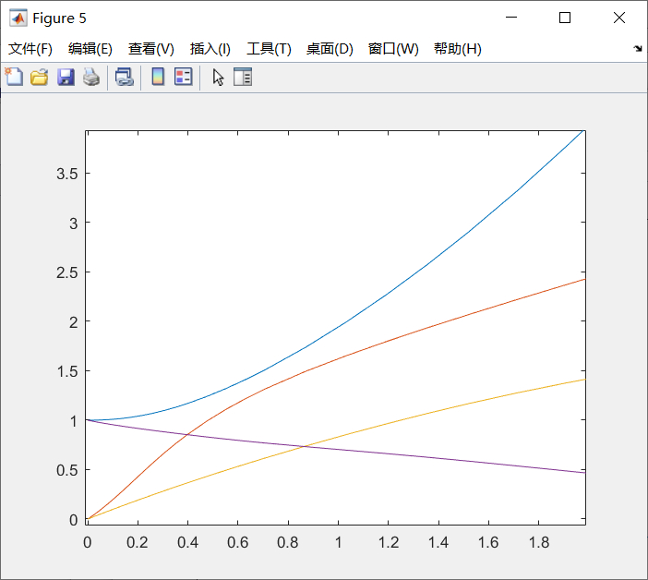Minimize the Figure 5 window
This screenshot has width=648, height=580.
511,18
